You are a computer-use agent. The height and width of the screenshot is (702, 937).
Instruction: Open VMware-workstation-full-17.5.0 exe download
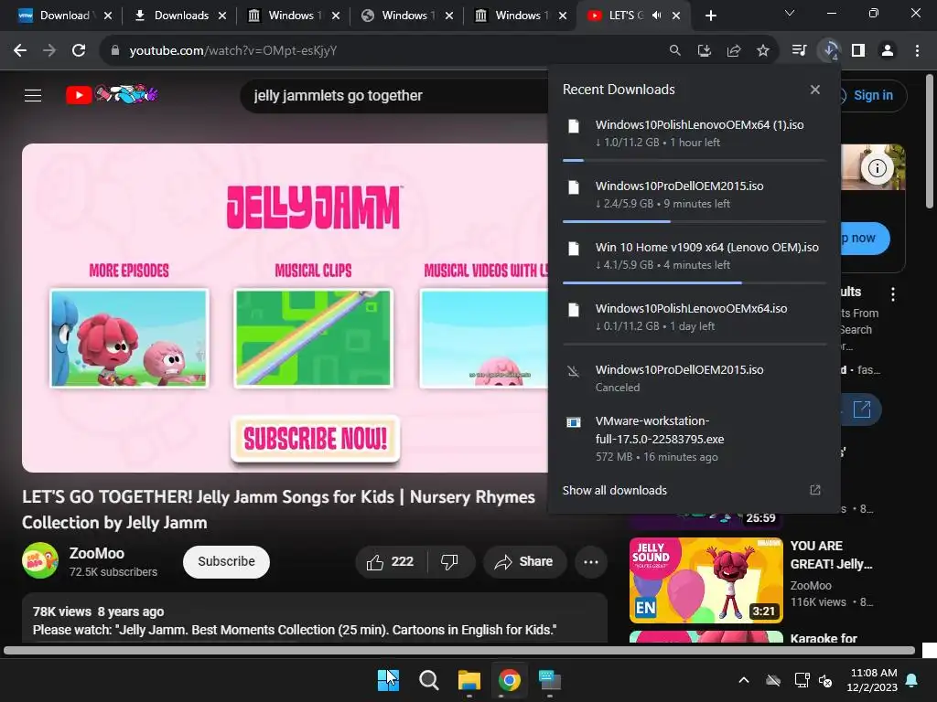[x=695, y=439]
